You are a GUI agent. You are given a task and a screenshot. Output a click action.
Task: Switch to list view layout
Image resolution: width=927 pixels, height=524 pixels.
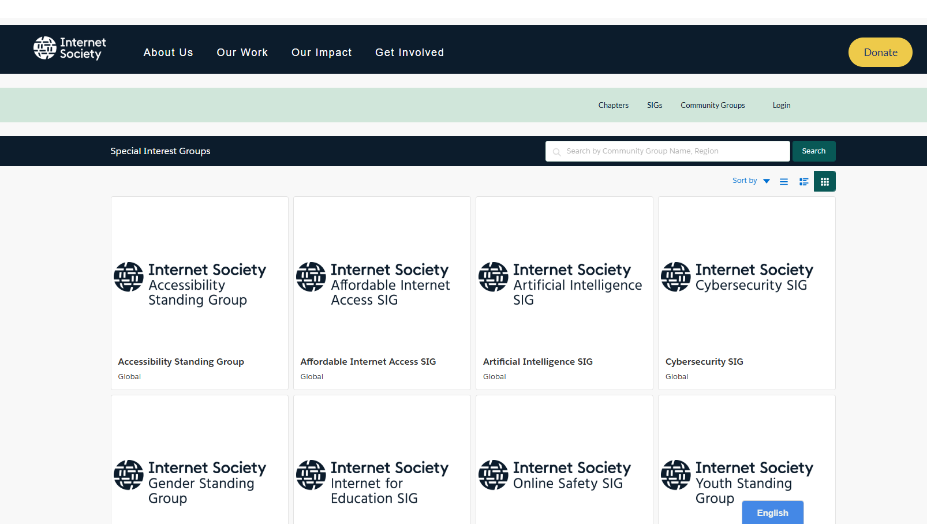[x=783, y=181]
